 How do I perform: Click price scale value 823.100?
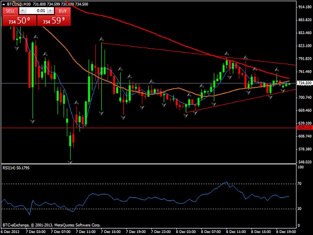click(305, 46)
